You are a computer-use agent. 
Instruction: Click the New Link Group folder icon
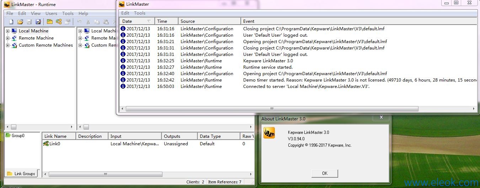tap(50, 22)
